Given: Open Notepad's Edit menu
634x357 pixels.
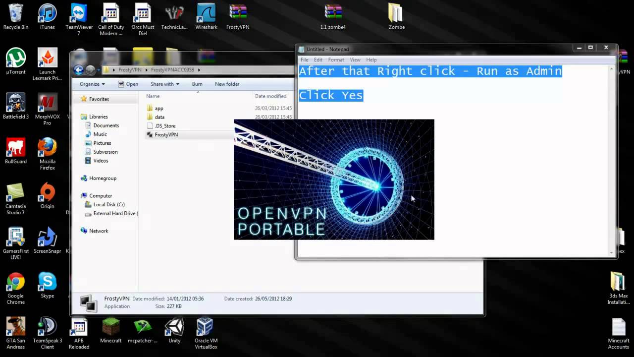Looking at the screenshot, I should pos(318,60).
